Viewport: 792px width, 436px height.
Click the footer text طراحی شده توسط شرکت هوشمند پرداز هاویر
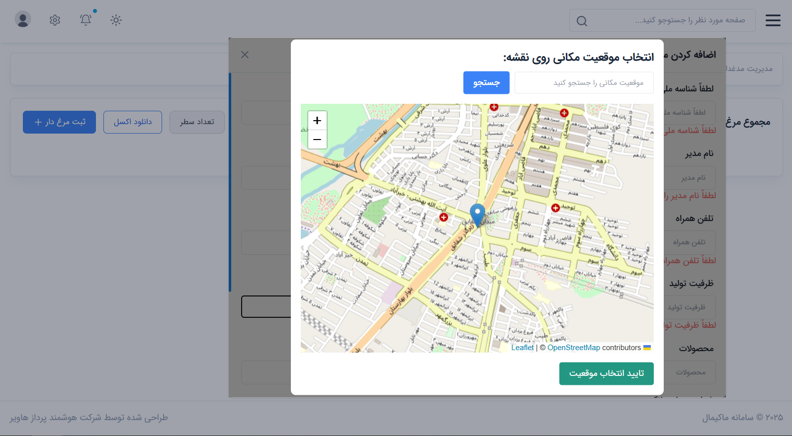click(89, 418)
